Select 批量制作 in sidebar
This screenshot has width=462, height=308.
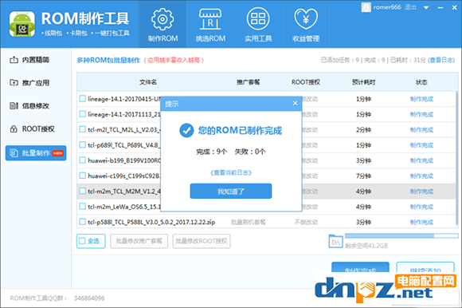tap(36, 153)
